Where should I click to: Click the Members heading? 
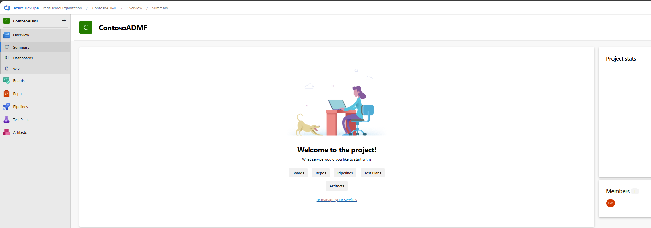[x=618, y=191]
